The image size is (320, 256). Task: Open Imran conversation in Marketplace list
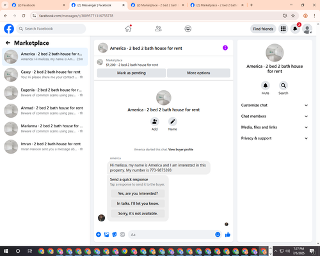(45, 147)
